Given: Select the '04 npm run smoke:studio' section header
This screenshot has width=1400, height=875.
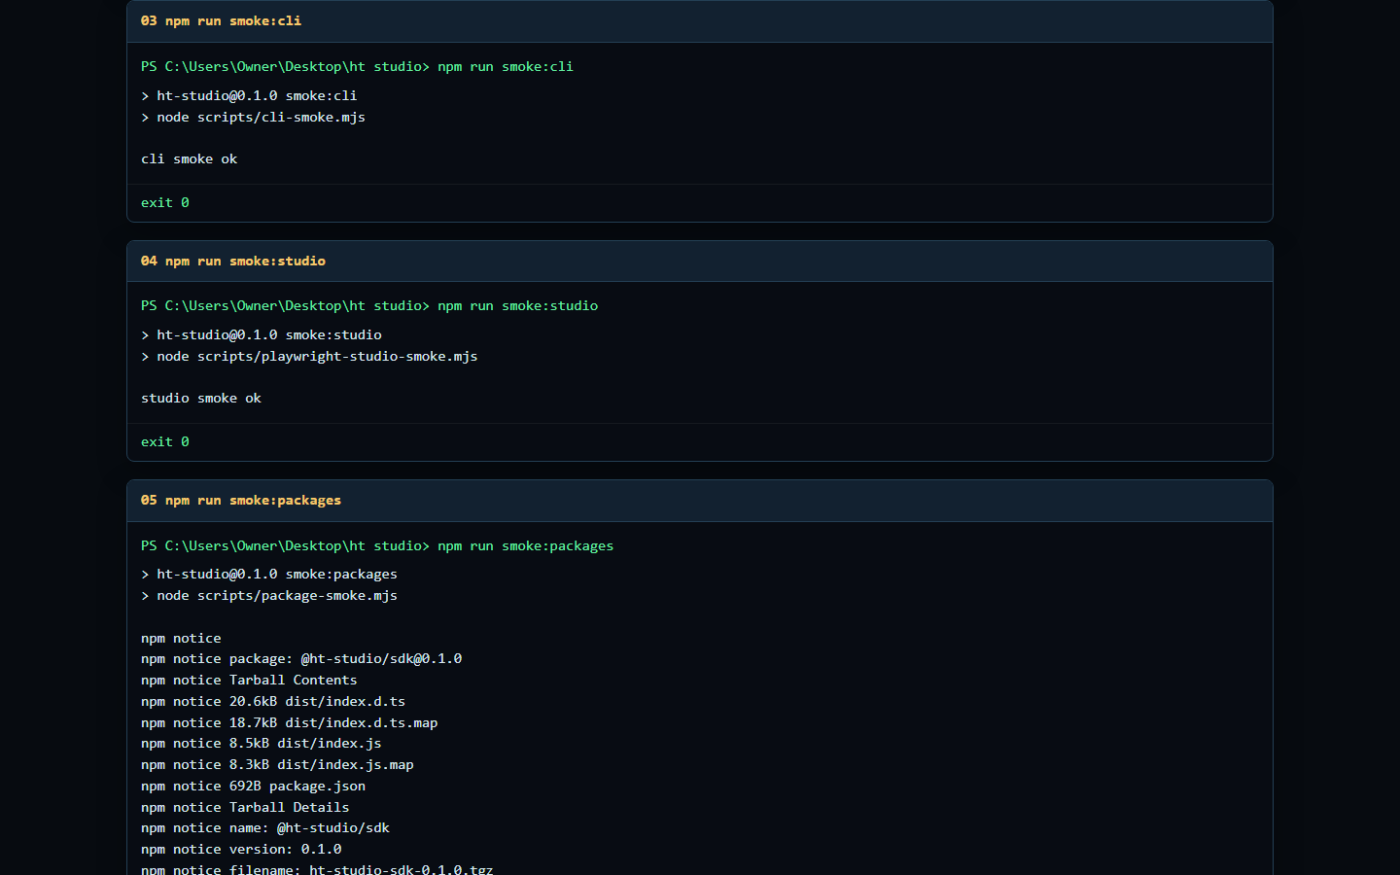Looking at the screenshot, I should pos(699,261).
